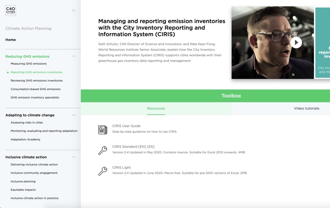Viewport: 330px width, 208px height.
Task: Play the CIRIS video
Action: pyautogui.click(x=296, y=43)
